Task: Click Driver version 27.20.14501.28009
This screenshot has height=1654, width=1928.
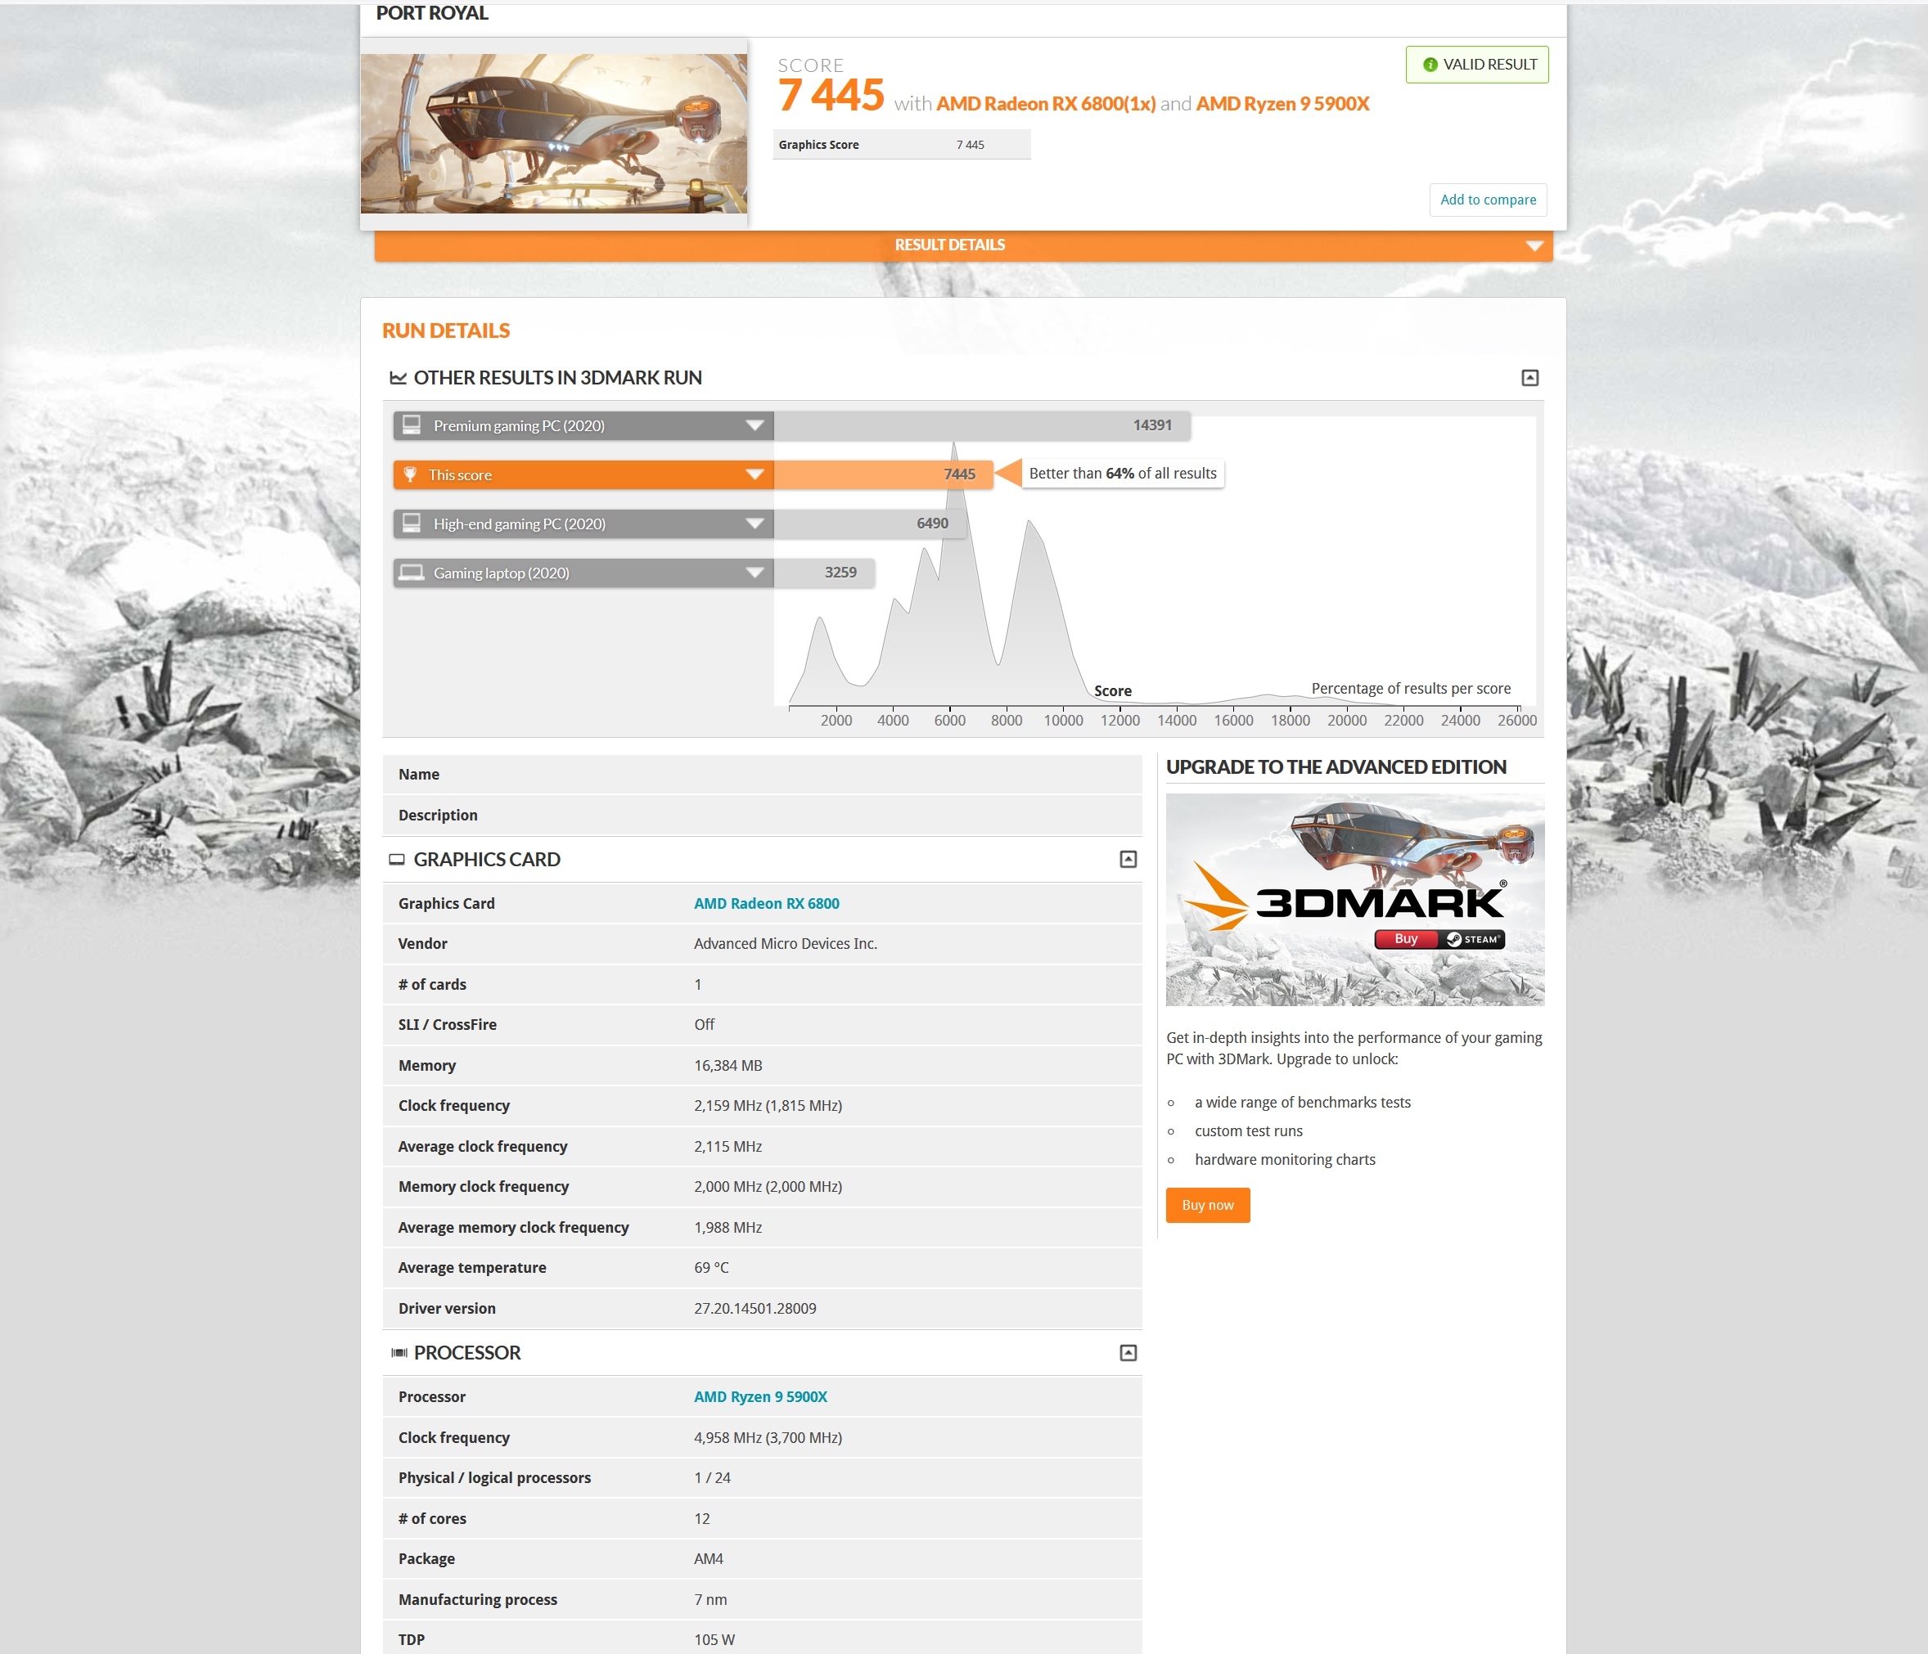Action: [755, 1308]
